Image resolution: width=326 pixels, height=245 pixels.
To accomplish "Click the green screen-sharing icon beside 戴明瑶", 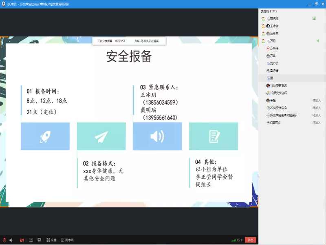I will click(314, 18).
